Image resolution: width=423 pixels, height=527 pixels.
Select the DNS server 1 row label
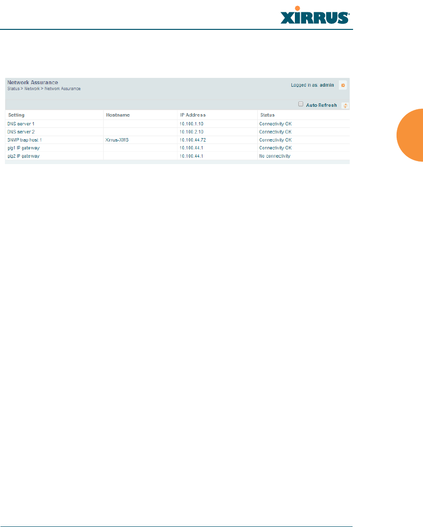[x=21, y=124]
